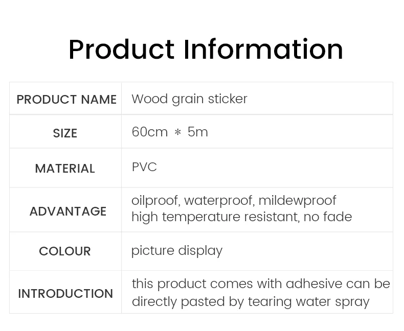Click the high temperature resistant line

point(242,217)
